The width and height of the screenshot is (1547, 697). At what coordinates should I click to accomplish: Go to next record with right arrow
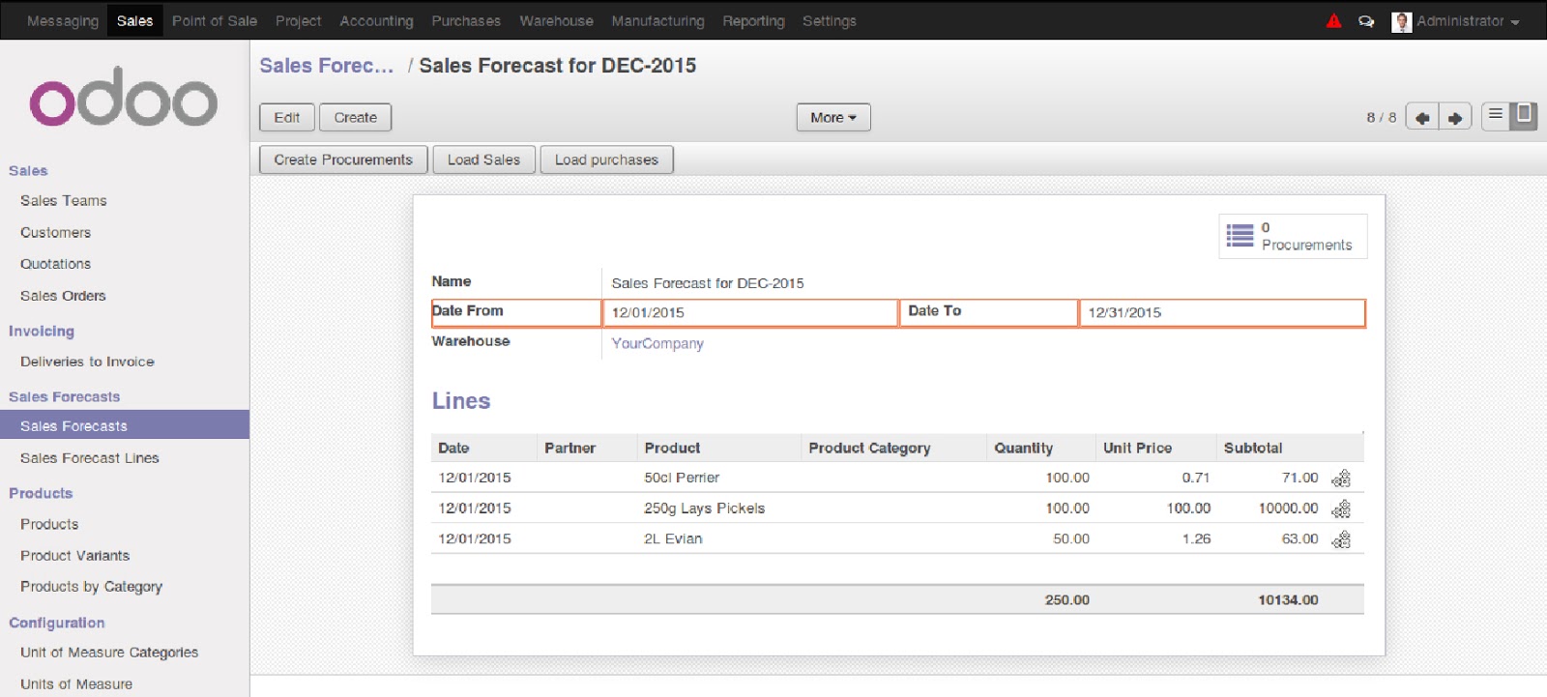1455,118
